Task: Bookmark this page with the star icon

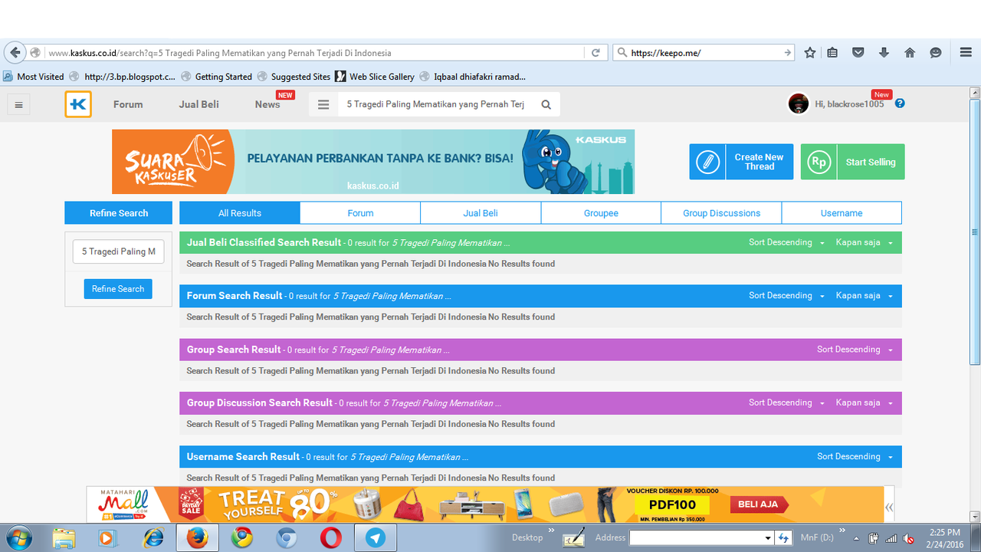Action: pos(810,53)
